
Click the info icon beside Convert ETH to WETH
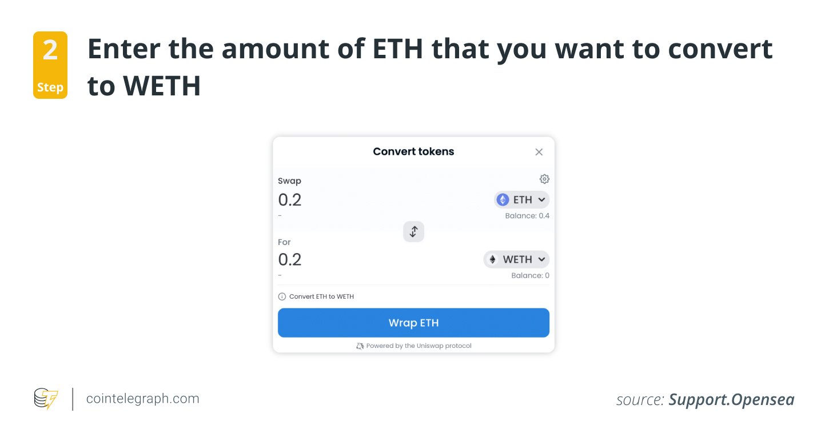coord(281,296)
